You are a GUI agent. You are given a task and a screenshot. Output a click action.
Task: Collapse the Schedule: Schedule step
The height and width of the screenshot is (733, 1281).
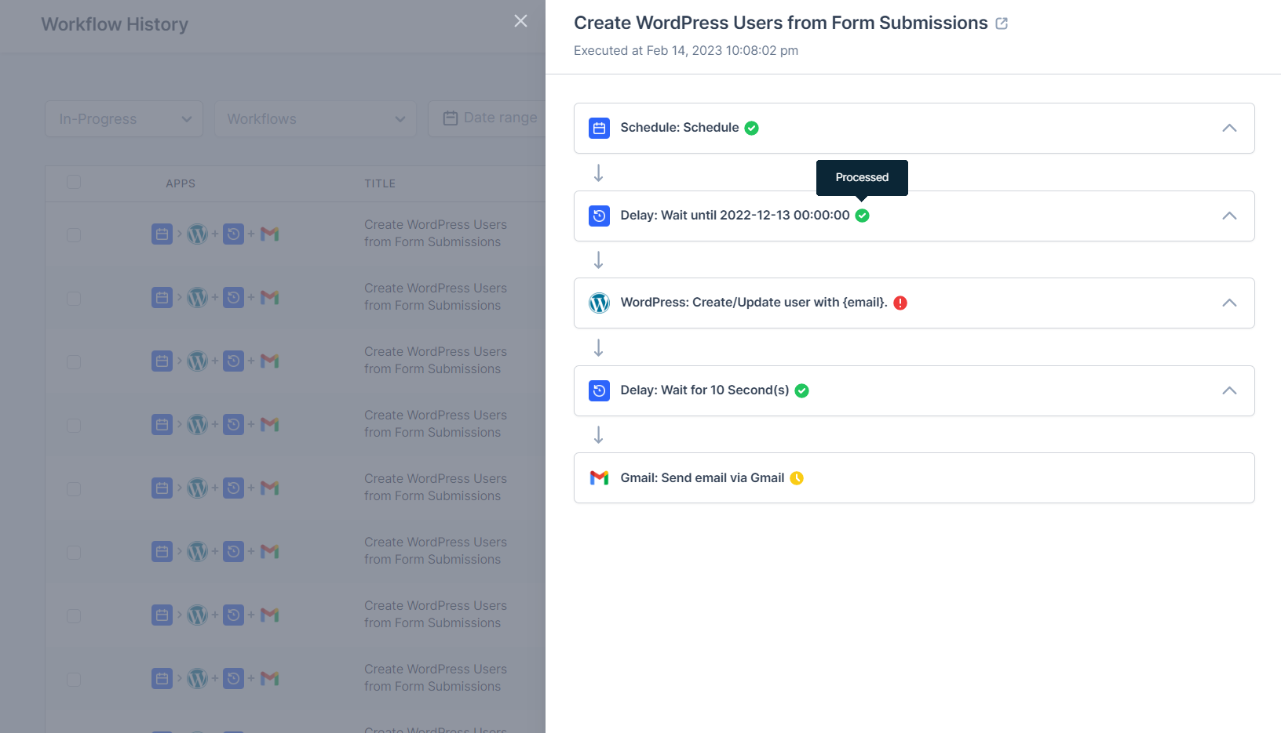(1229, 127)
